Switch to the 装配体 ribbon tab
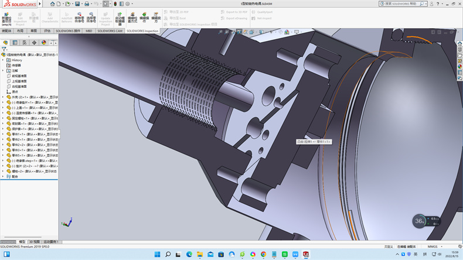 [x=6, y=31]
